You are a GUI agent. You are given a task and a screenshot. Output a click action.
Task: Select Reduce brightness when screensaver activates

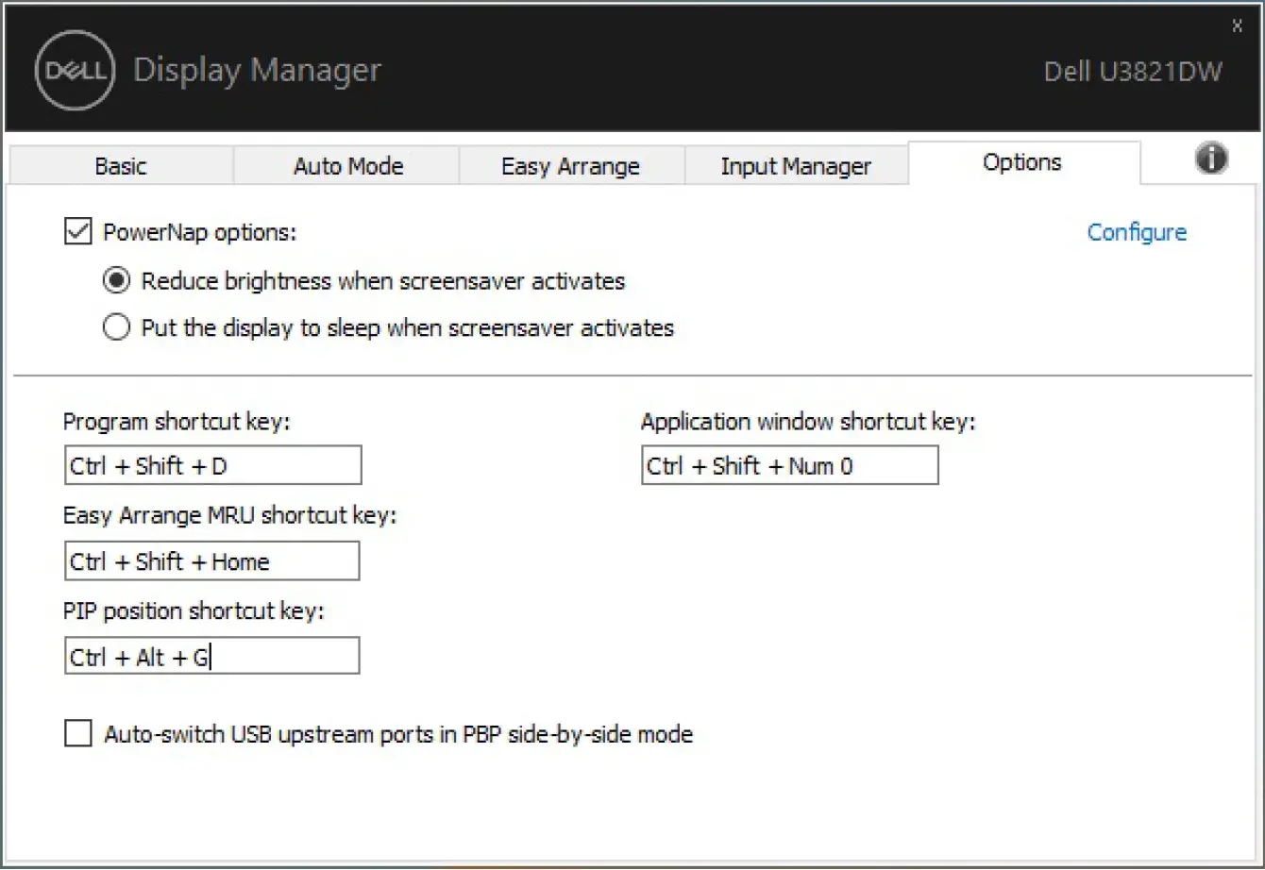click(x=116, y=280)
